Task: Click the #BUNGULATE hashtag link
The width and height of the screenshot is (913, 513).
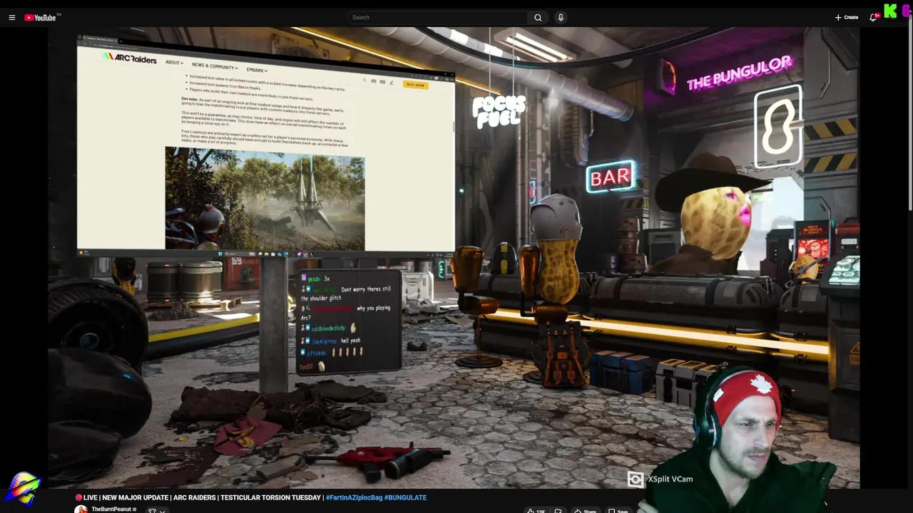Action: [405, 497]
